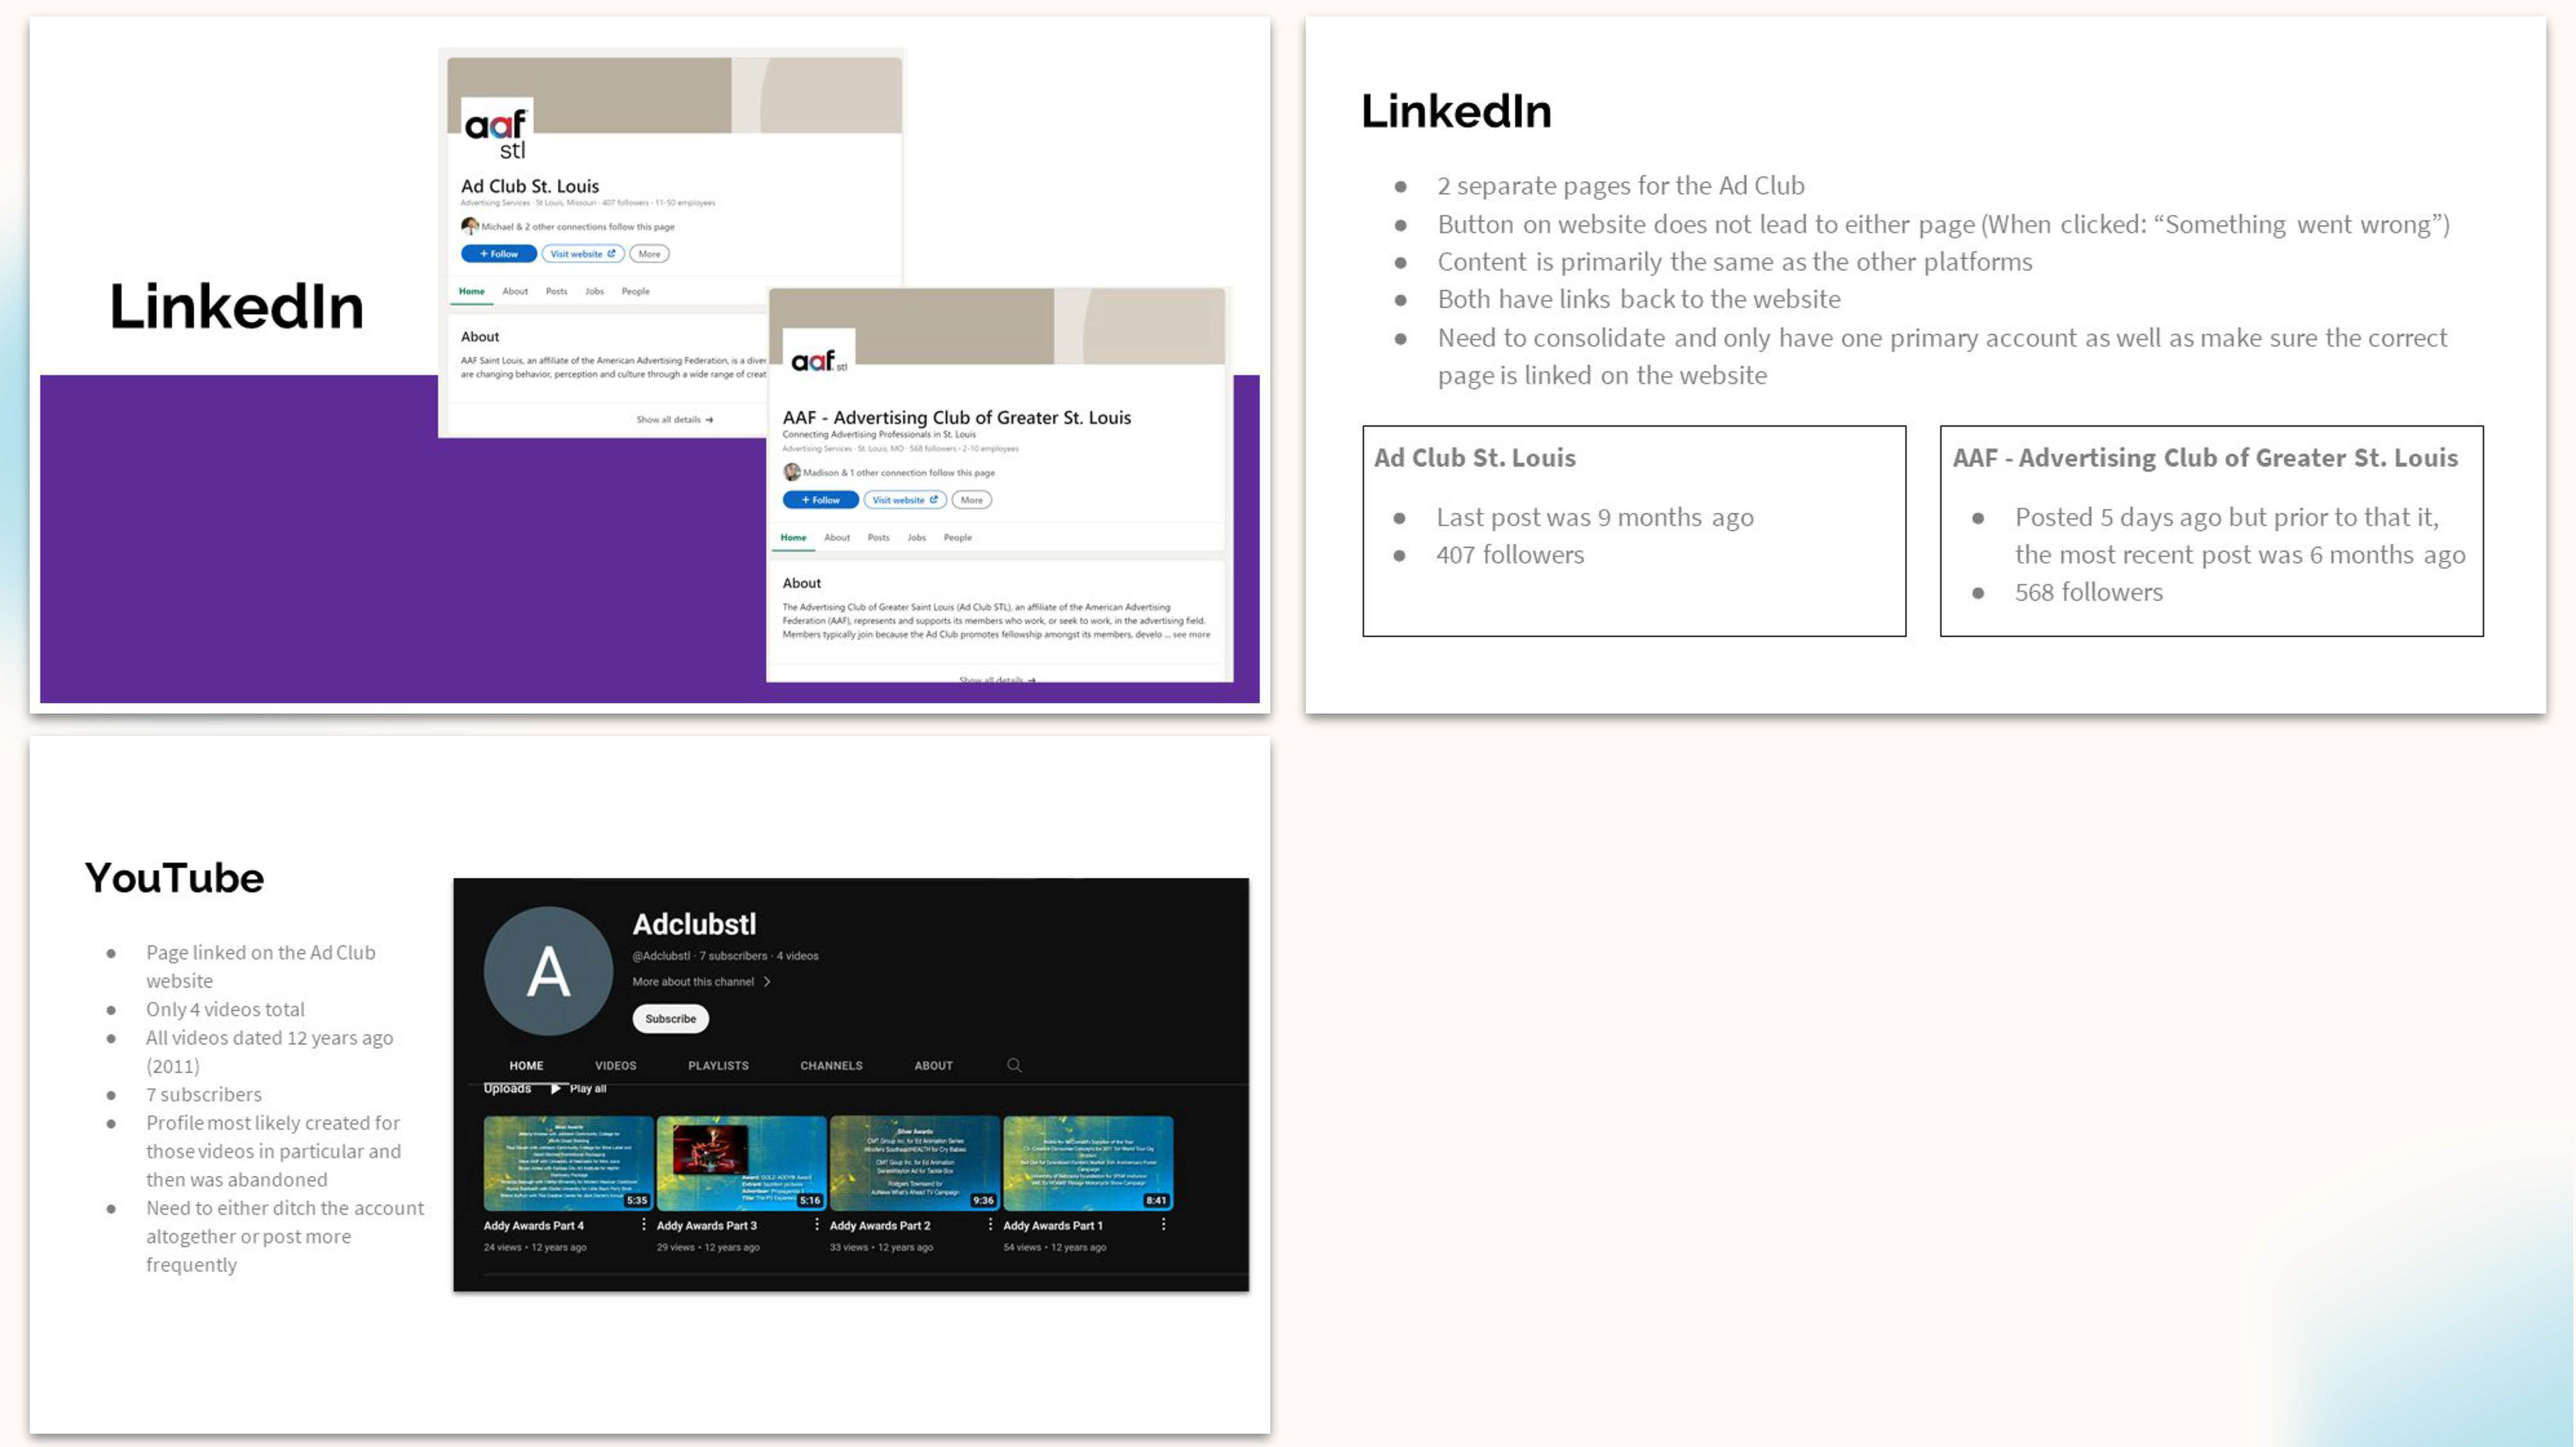2576x1447 pixels.
Task: Click the '7 subscribers' bullet on YouTube slide
Action: pyautogui.click(x=204, y=1094)
